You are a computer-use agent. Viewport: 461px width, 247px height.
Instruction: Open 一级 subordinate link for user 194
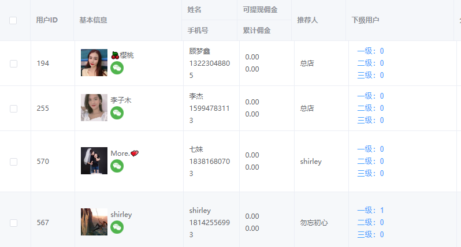[x=370, y=51]
